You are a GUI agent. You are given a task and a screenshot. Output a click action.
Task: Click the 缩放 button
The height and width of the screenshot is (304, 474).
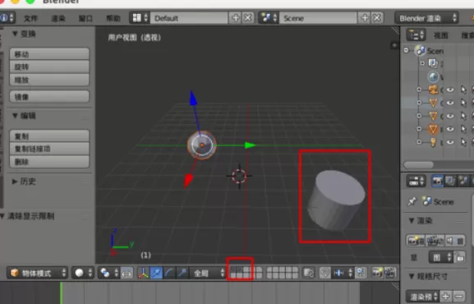point(49,80)
